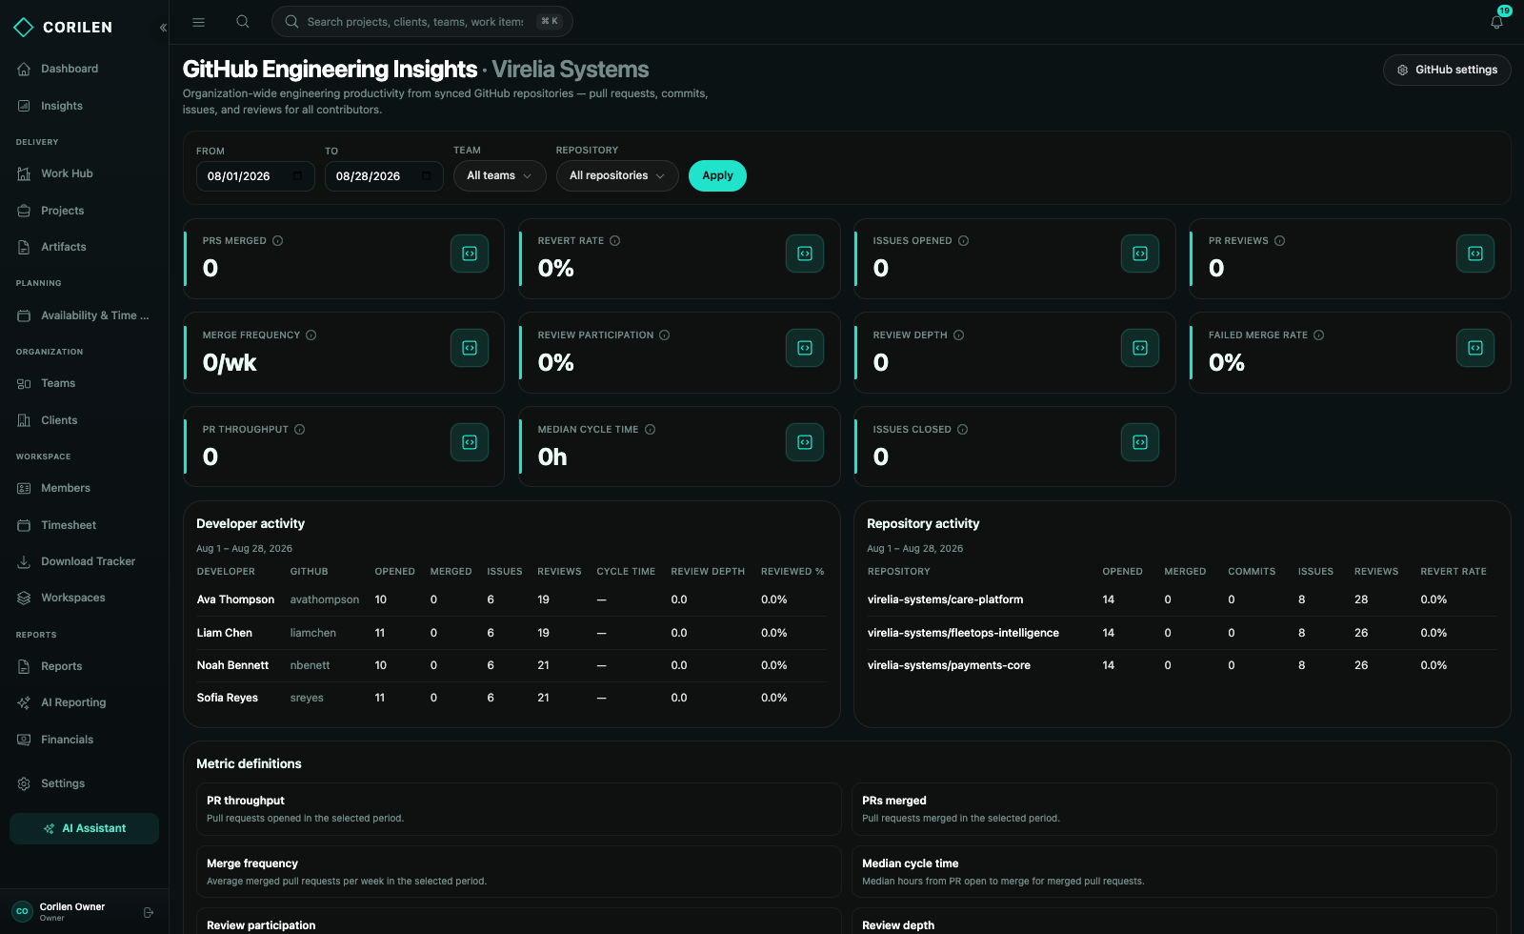Select the Ava Thompson developer row
The width and height of the screenshot is (1524, 934).
click(x=511, y=599)
